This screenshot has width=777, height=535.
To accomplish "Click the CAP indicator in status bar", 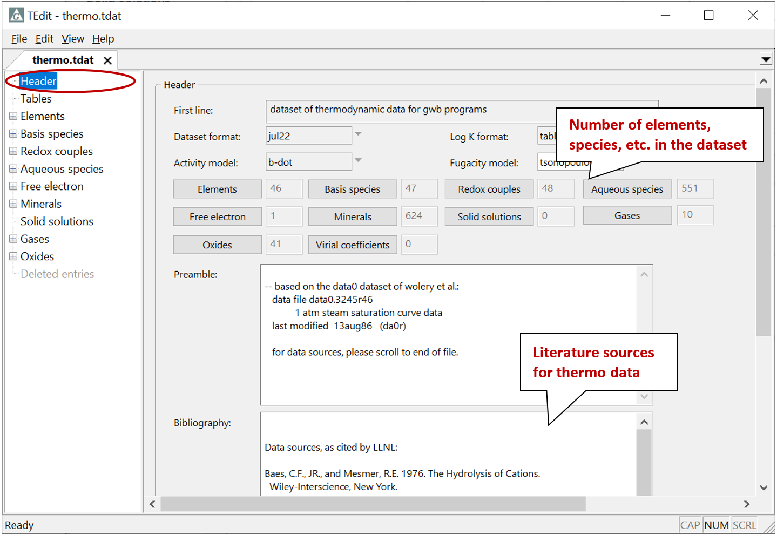I will click(690, 525).
